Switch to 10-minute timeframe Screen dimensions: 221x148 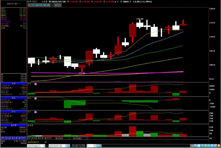coord(37,5)
